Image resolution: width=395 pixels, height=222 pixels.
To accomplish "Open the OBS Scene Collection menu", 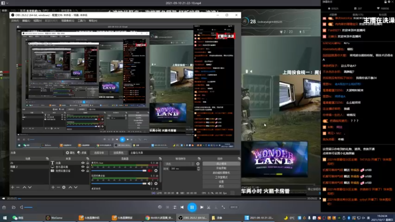I will click(68, 21).
